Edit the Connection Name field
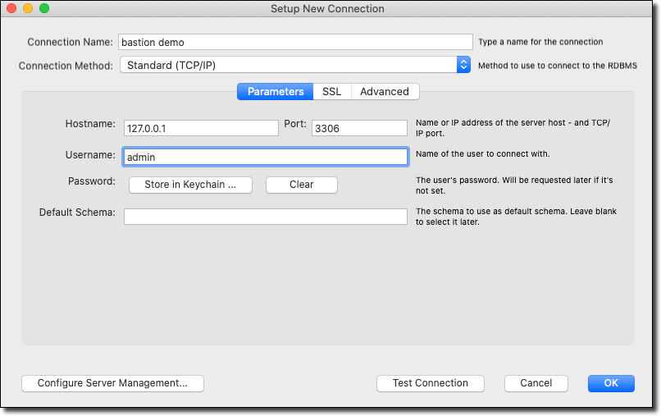Image resolution: width=661 pixels, height=416 pixels. (x=295, y=42)
